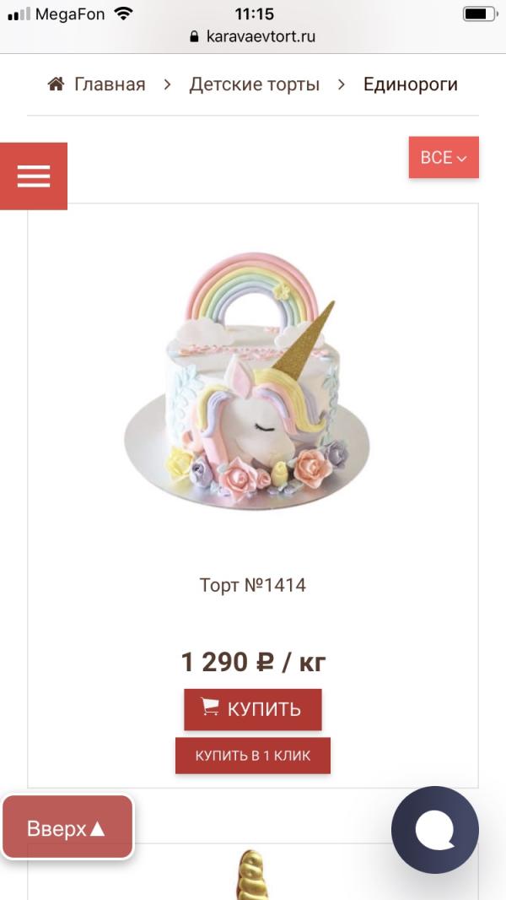Click the КУПИТЬ В 1 КЛИК button
Viewport: 506px width, 900px height.
[253, 756]
